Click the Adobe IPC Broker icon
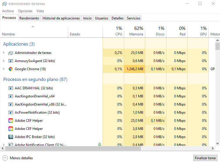This screenshot has width=220, height=165. pos(11,137)
